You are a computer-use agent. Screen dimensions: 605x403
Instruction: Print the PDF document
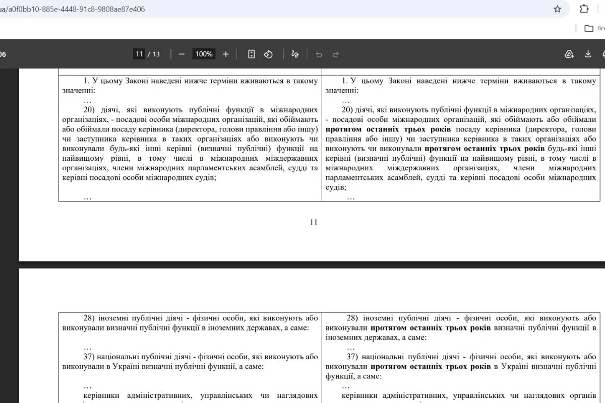[x=603, y=54]
